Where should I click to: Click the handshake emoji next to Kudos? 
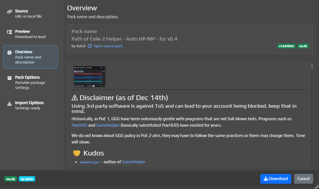[x=76, y=153]
